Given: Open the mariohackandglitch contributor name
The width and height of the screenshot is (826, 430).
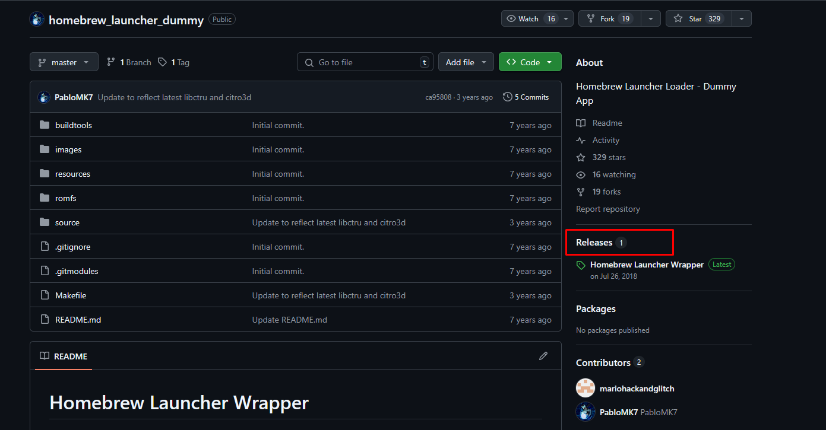Looking at the screenshot, I should tap(637, 388).
